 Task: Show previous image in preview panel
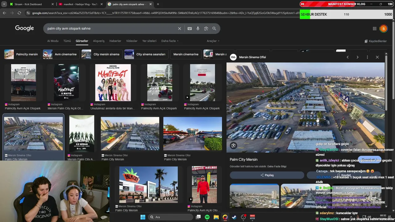tap(347, 57)
